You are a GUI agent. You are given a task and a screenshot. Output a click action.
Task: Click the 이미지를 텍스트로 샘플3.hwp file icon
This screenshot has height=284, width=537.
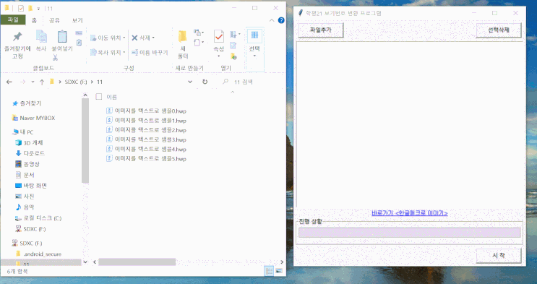coord(110,139)
